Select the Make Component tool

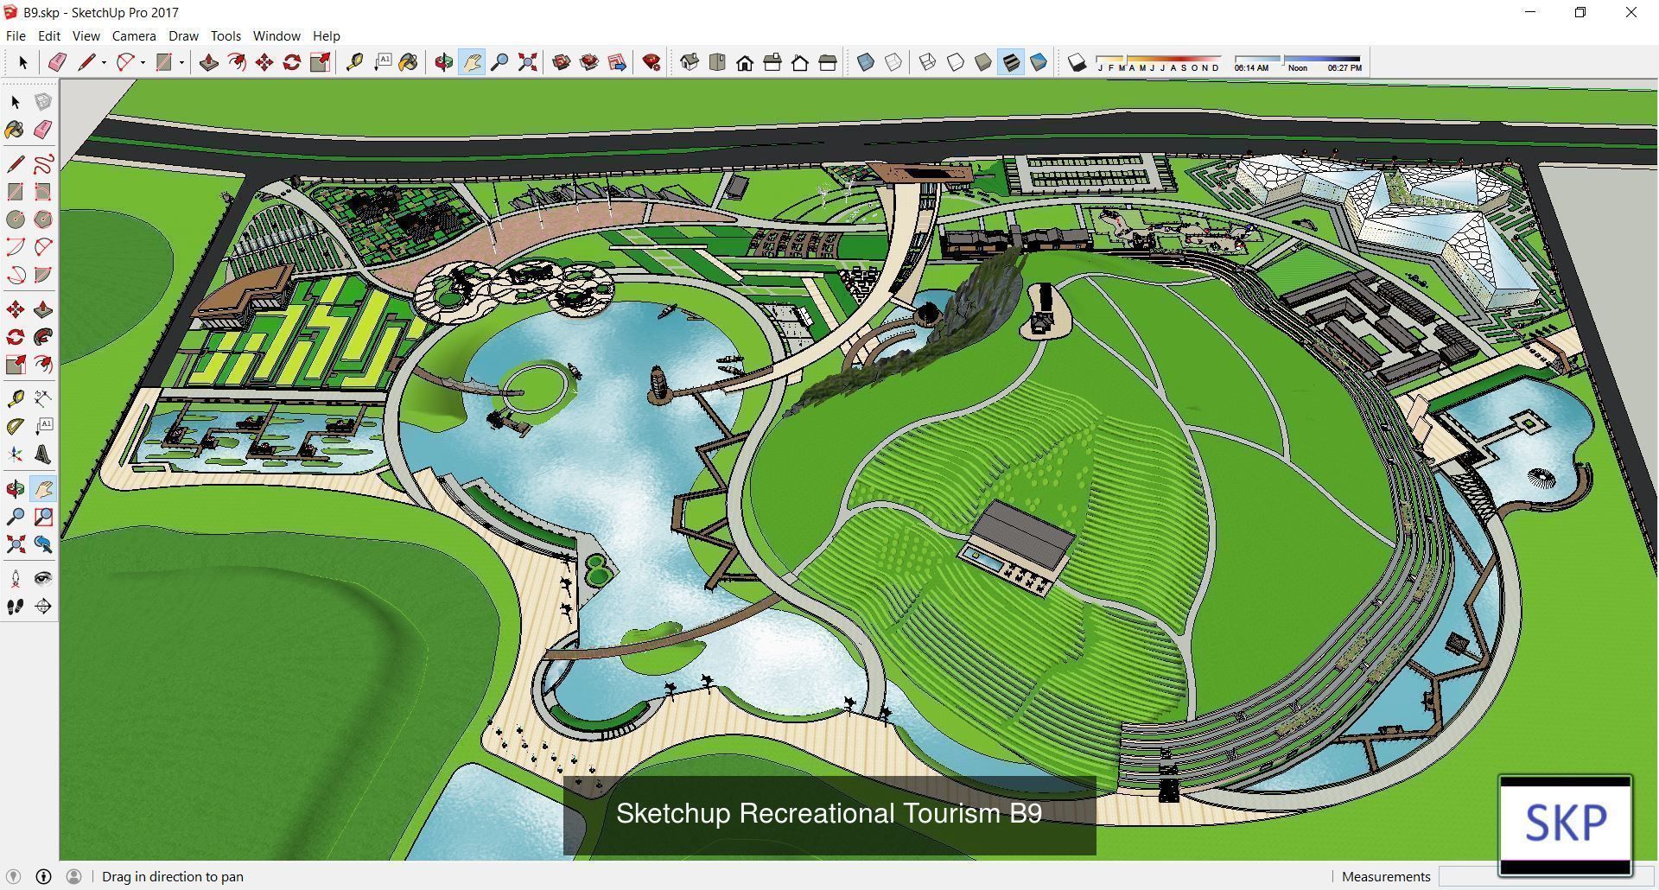click(43, 102)
